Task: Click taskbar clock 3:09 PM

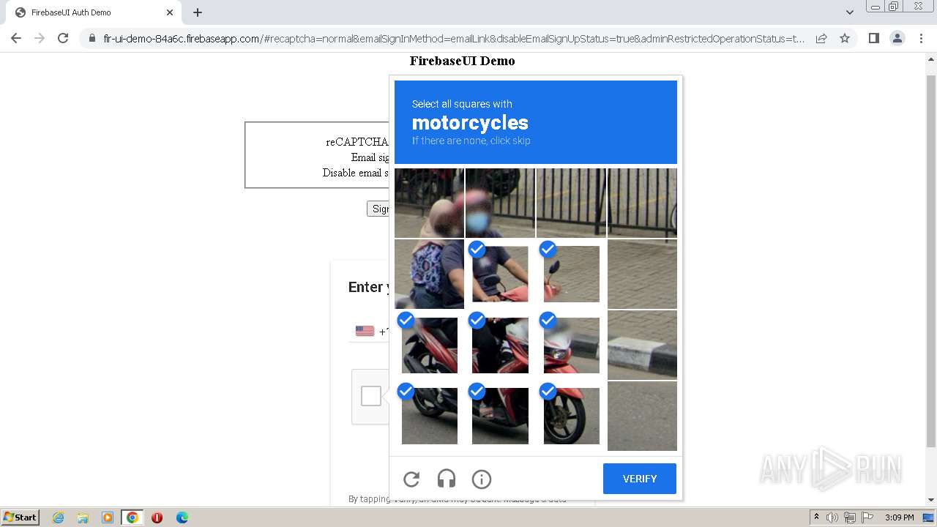Action: point(899,517)
